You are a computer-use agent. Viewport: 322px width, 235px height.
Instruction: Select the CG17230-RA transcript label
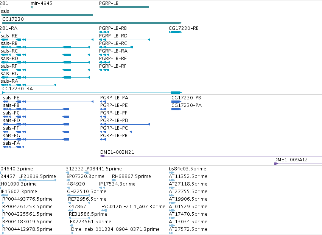pos(18,89)
